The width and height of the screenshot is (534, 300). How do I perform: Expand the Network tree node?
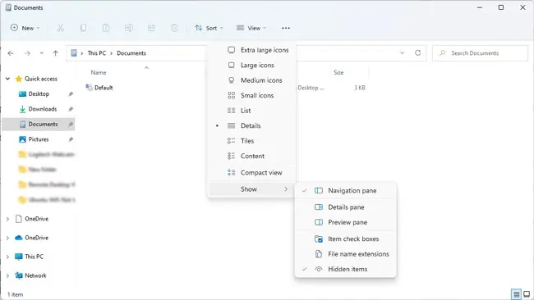(x=7, y=275)
